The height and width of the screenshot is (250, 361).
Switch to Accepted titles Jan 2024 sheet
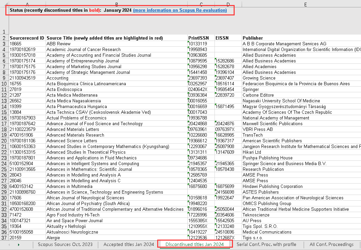[129, 245]
